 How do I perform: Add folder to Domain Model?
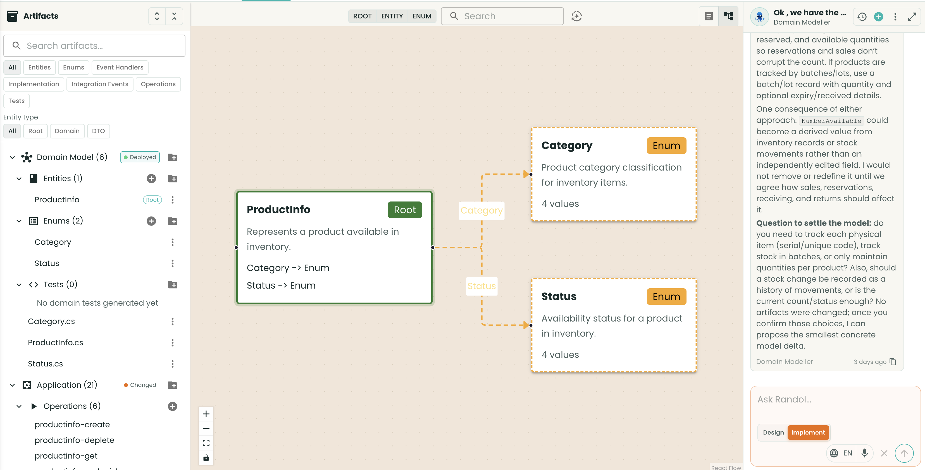pos(172,157)
